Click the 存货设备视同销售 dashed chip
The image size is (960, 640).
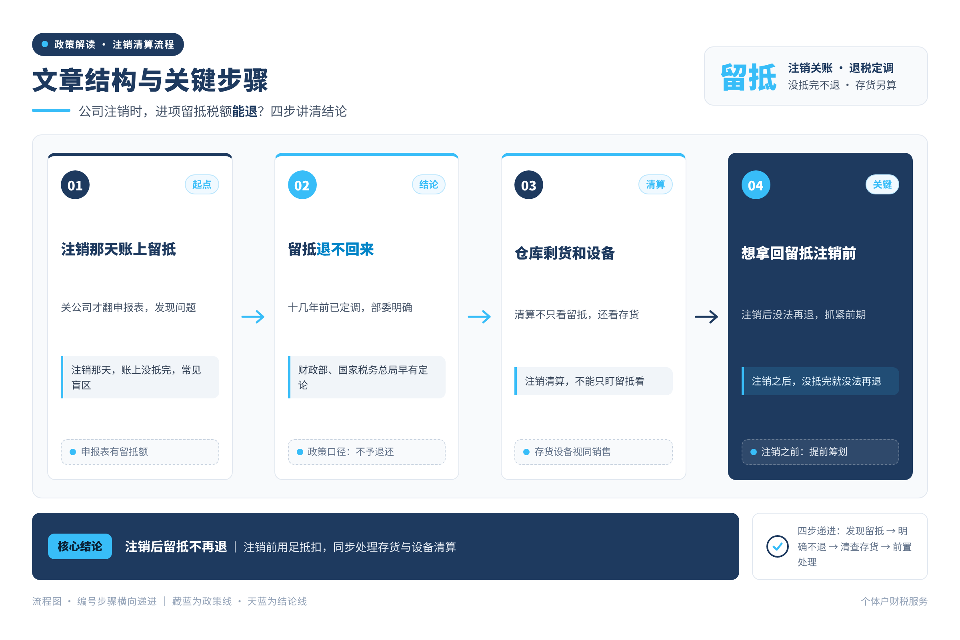pyautogui.click(x=594, y=452)
